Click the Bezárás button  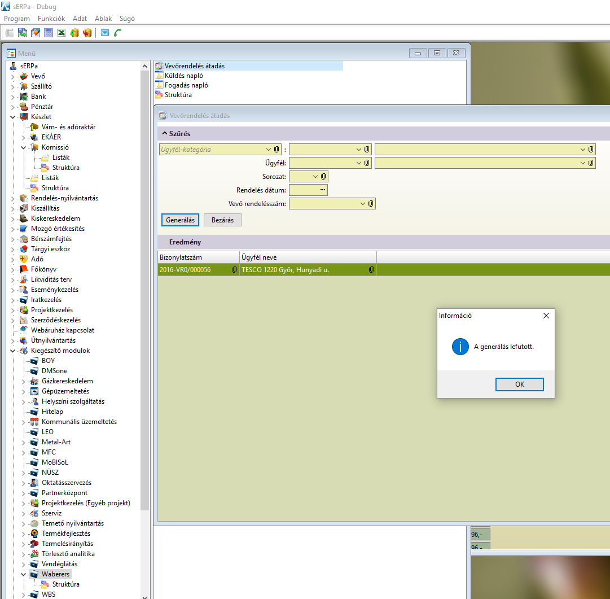pos(222,220)
